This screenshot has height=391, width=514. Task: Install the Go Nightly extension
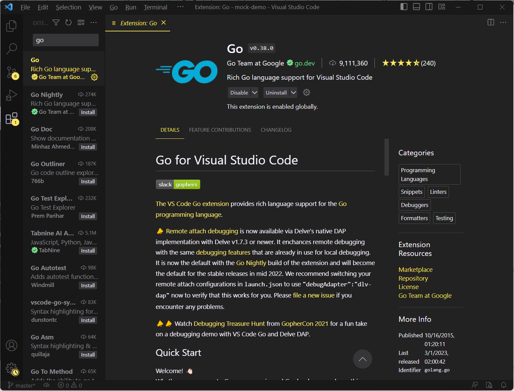click(x=88, y=112)
